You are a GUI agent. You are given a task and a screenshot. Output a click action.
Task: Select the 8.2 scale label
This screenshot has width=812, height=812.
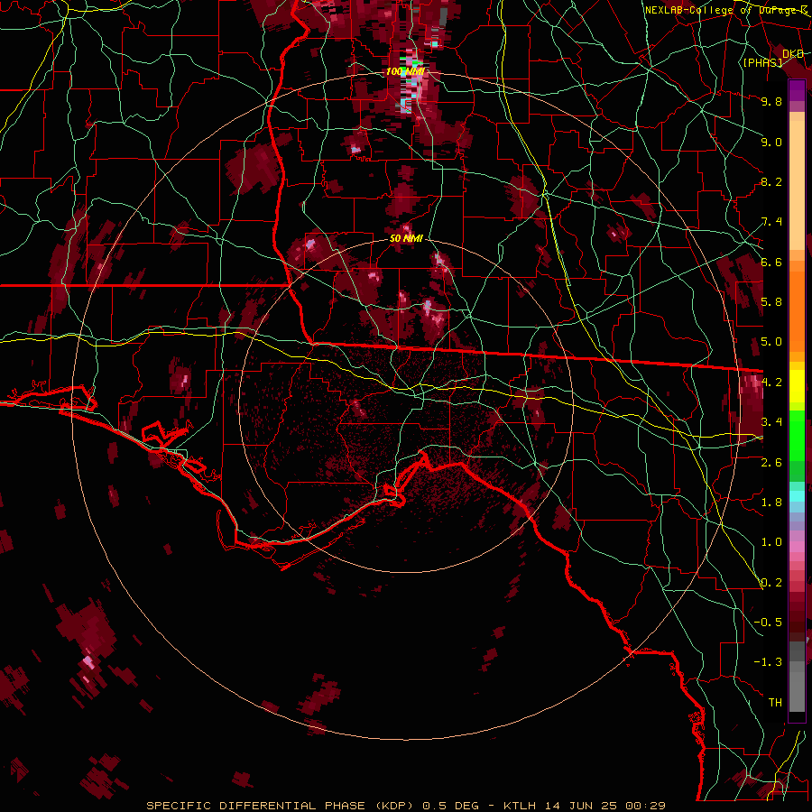pyautogui.click(x=771, y=181)
